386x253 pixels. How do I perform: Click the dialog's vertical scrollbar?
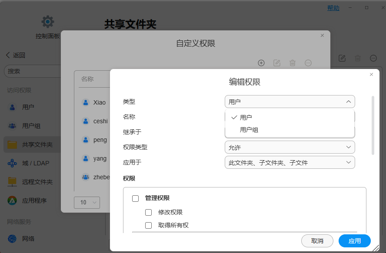[x=373, y=125]
